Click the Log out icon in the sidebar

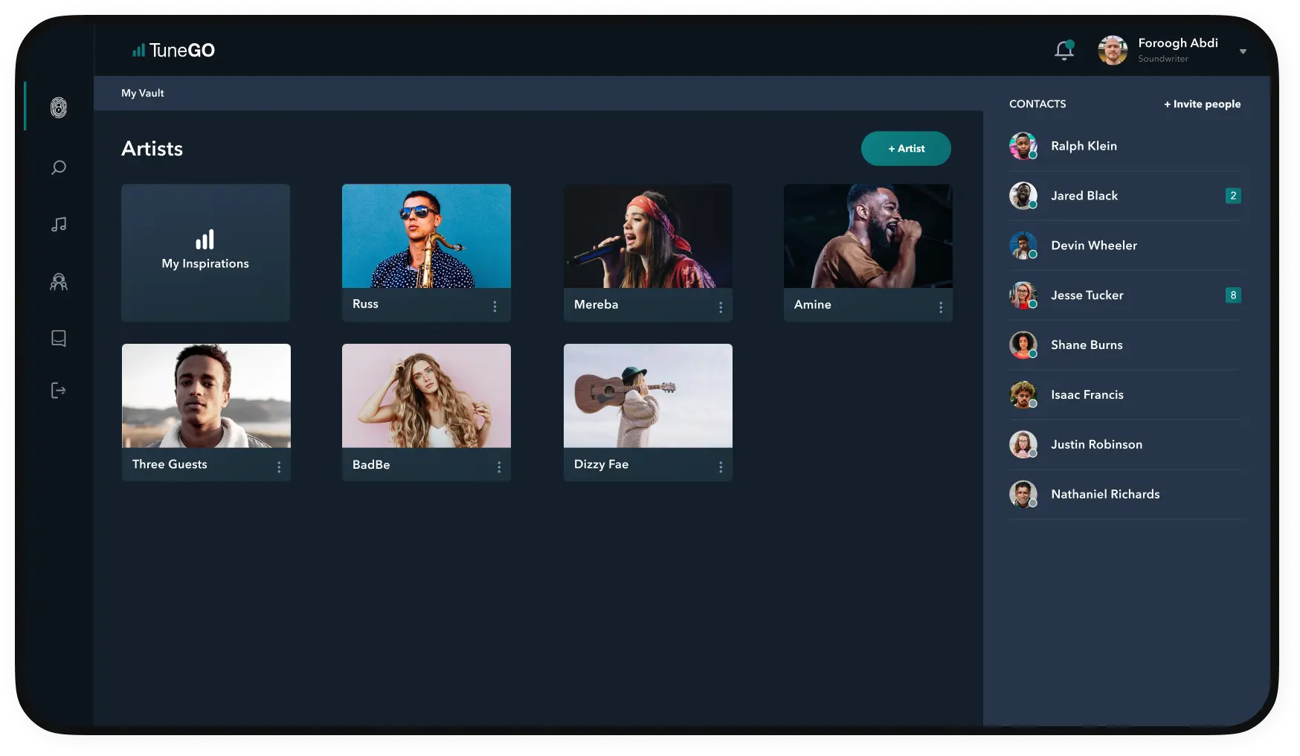[58, 390]
